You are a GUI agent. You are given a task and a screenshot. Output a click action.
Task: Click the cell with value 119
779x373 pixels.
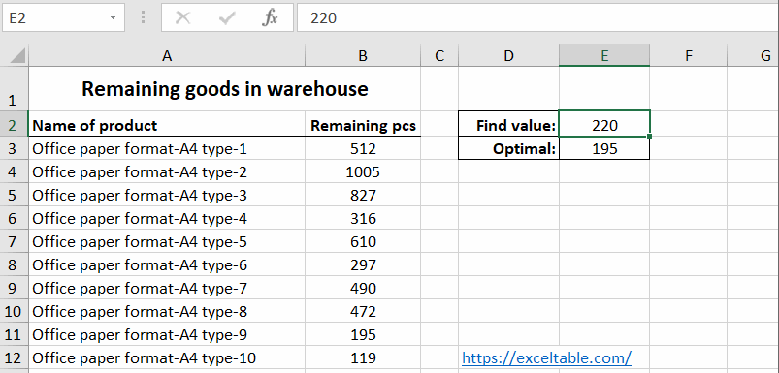click(x=363, y=358)
